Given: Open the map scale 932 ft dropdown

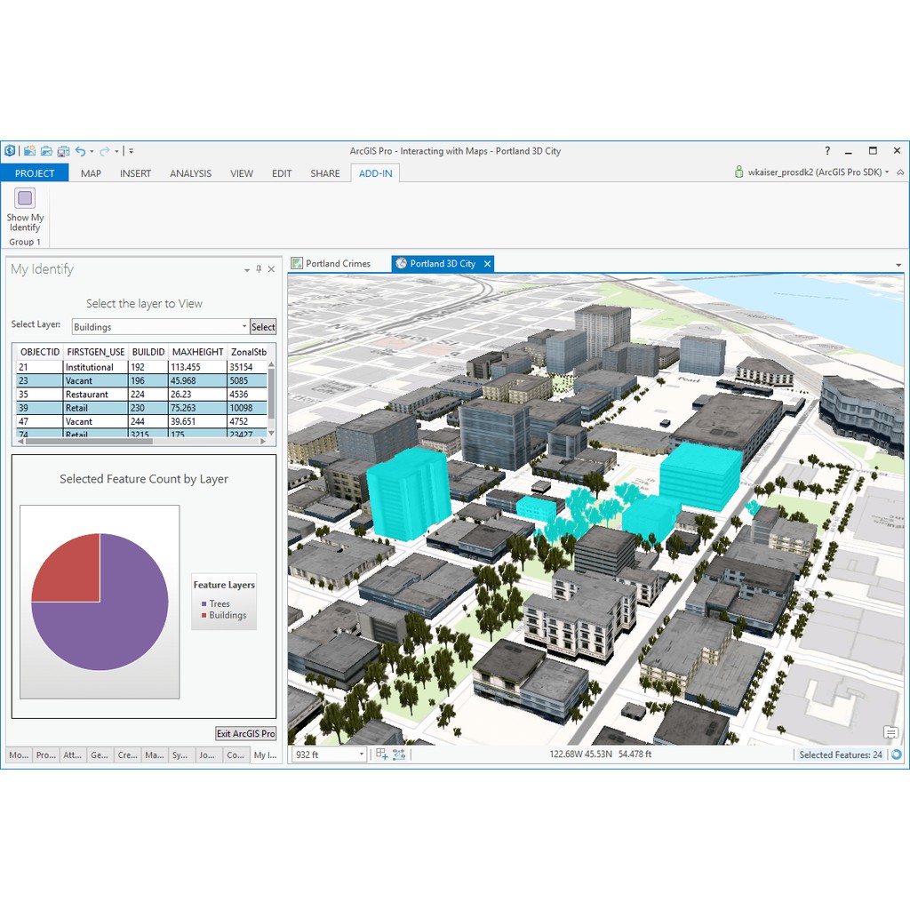Looking at the screenshot, I should pos(361,754).
